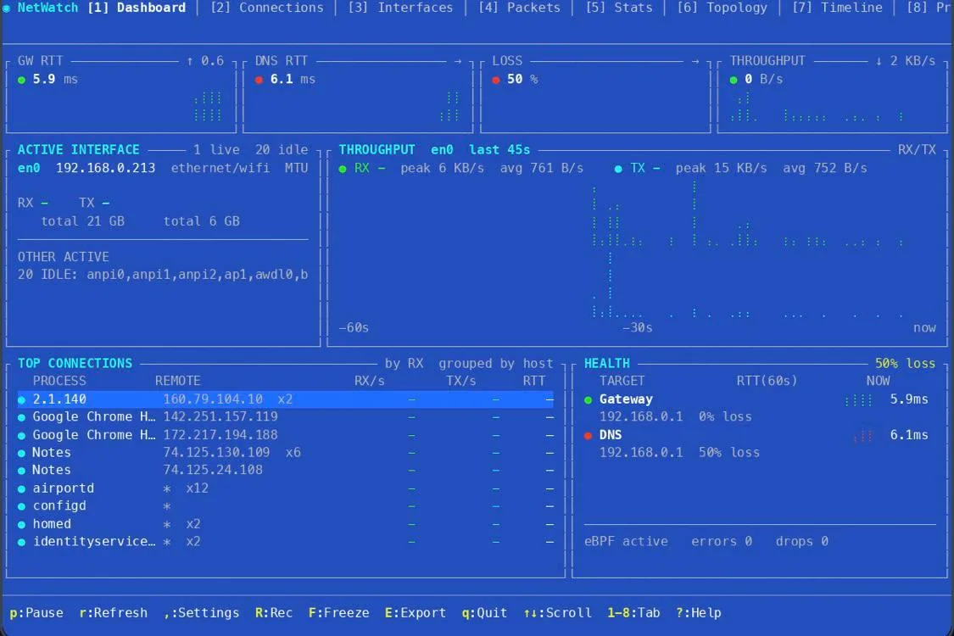Click the RX green legend dot
This screenshot has width=954, height=636.
click(343, 169)
